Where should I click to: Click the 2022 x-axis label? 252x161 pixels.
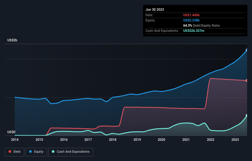[211, 140]
